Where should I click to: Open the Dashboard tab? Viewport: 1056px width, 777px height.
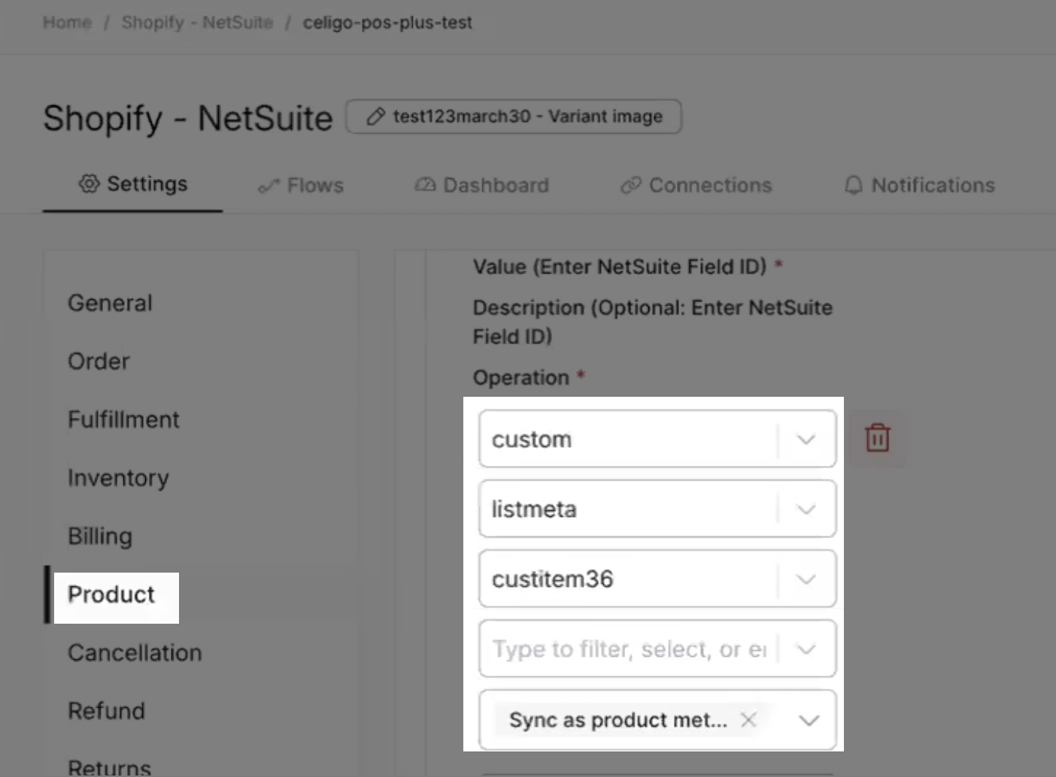(482, 185)
